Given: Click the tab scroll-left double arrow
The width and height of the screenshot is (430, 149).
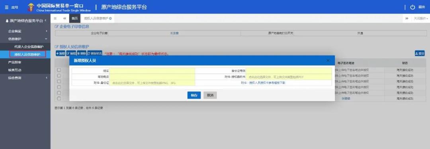Looking at the screenshot, I should pyautogui.click(x=64, y=18).
